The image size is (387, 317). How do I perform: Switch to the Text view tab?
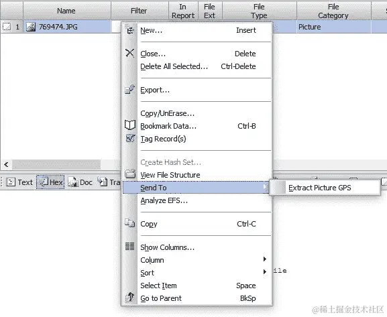pyautogui.click(x=19, y=182)
